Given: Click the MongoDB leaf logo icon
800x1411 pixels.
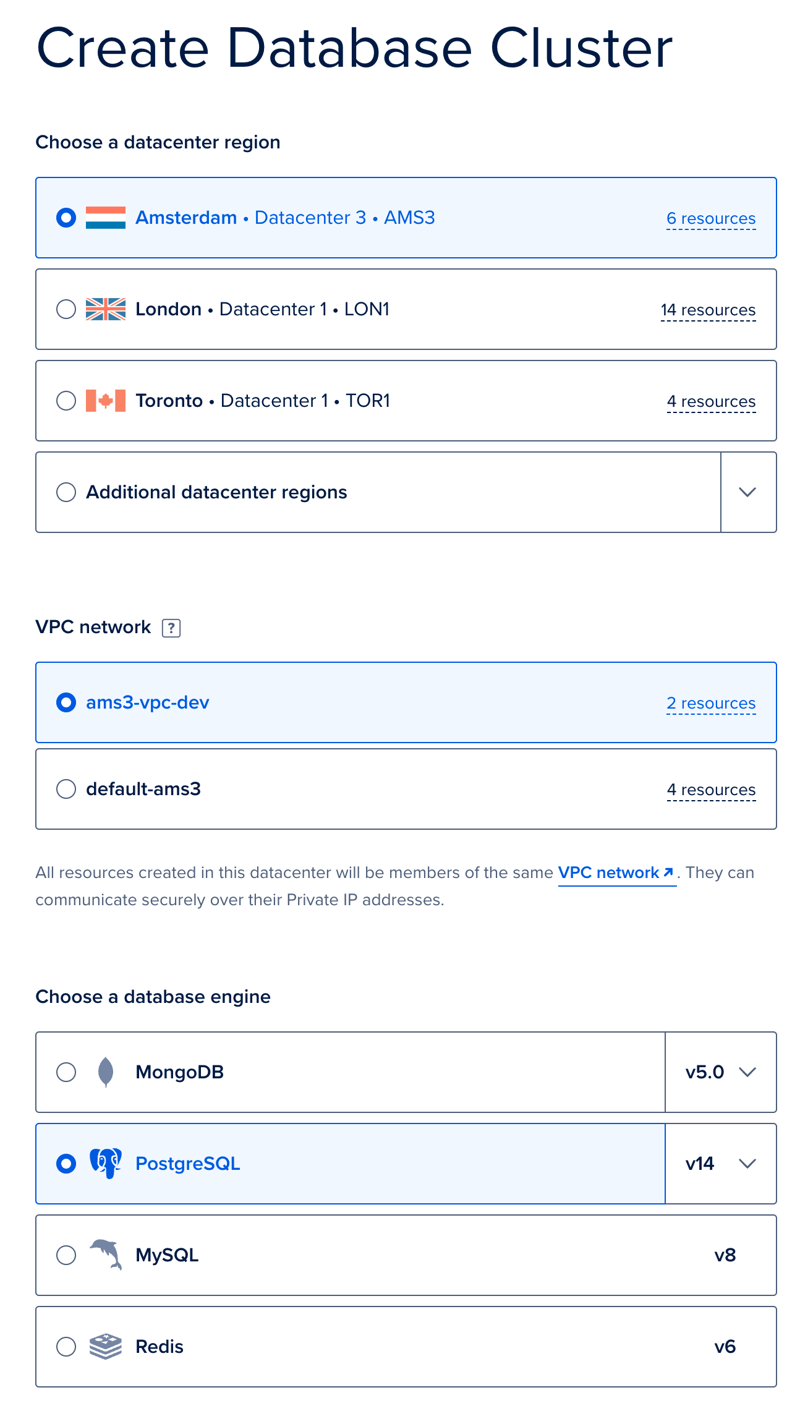Looking at the screenshot, I should [x=106, y=1072].
